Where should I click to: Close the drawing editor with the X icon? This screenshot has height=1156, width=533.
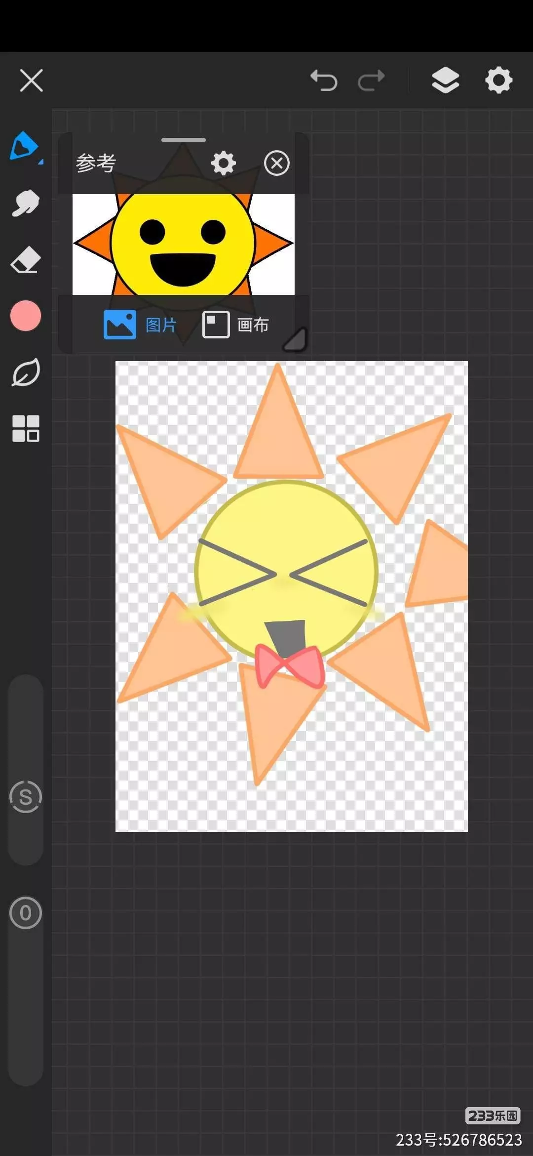pos(31,81)
